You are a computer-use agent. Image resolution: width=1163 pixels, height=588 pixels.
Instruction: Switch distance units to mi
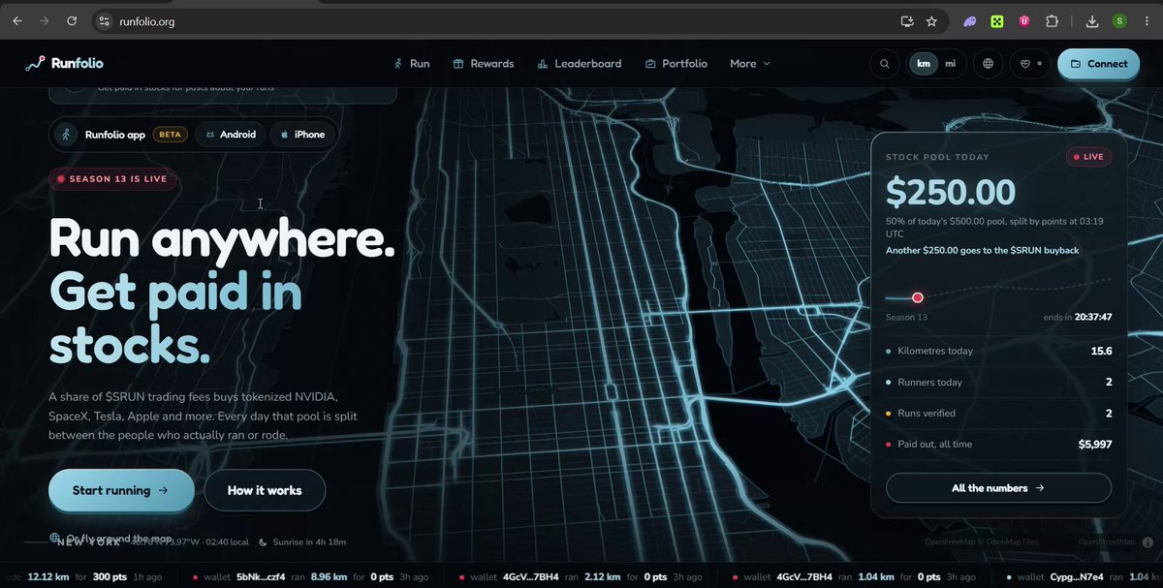[950, 64]
